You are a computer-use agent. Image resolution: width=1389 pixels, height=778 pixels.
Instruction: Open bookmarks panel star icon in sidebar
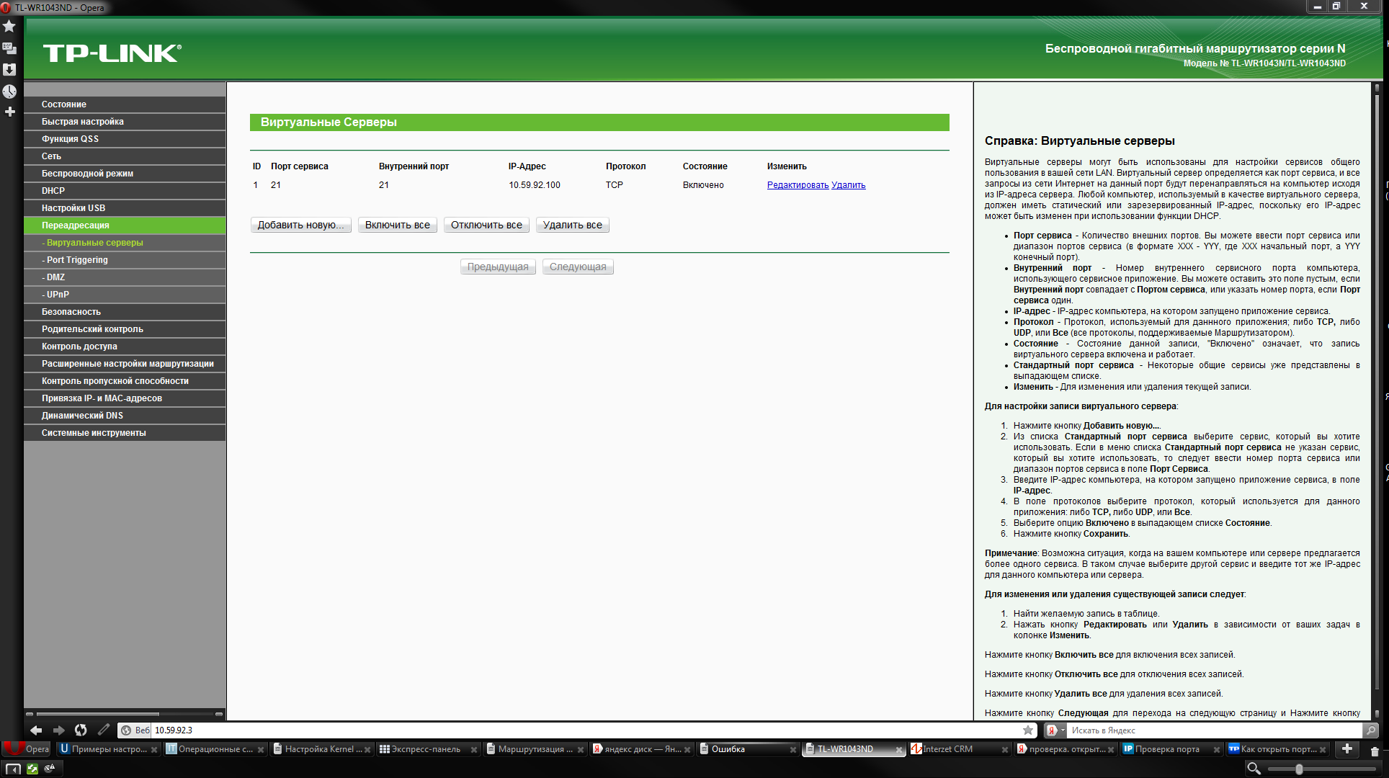tap(9, 27)
